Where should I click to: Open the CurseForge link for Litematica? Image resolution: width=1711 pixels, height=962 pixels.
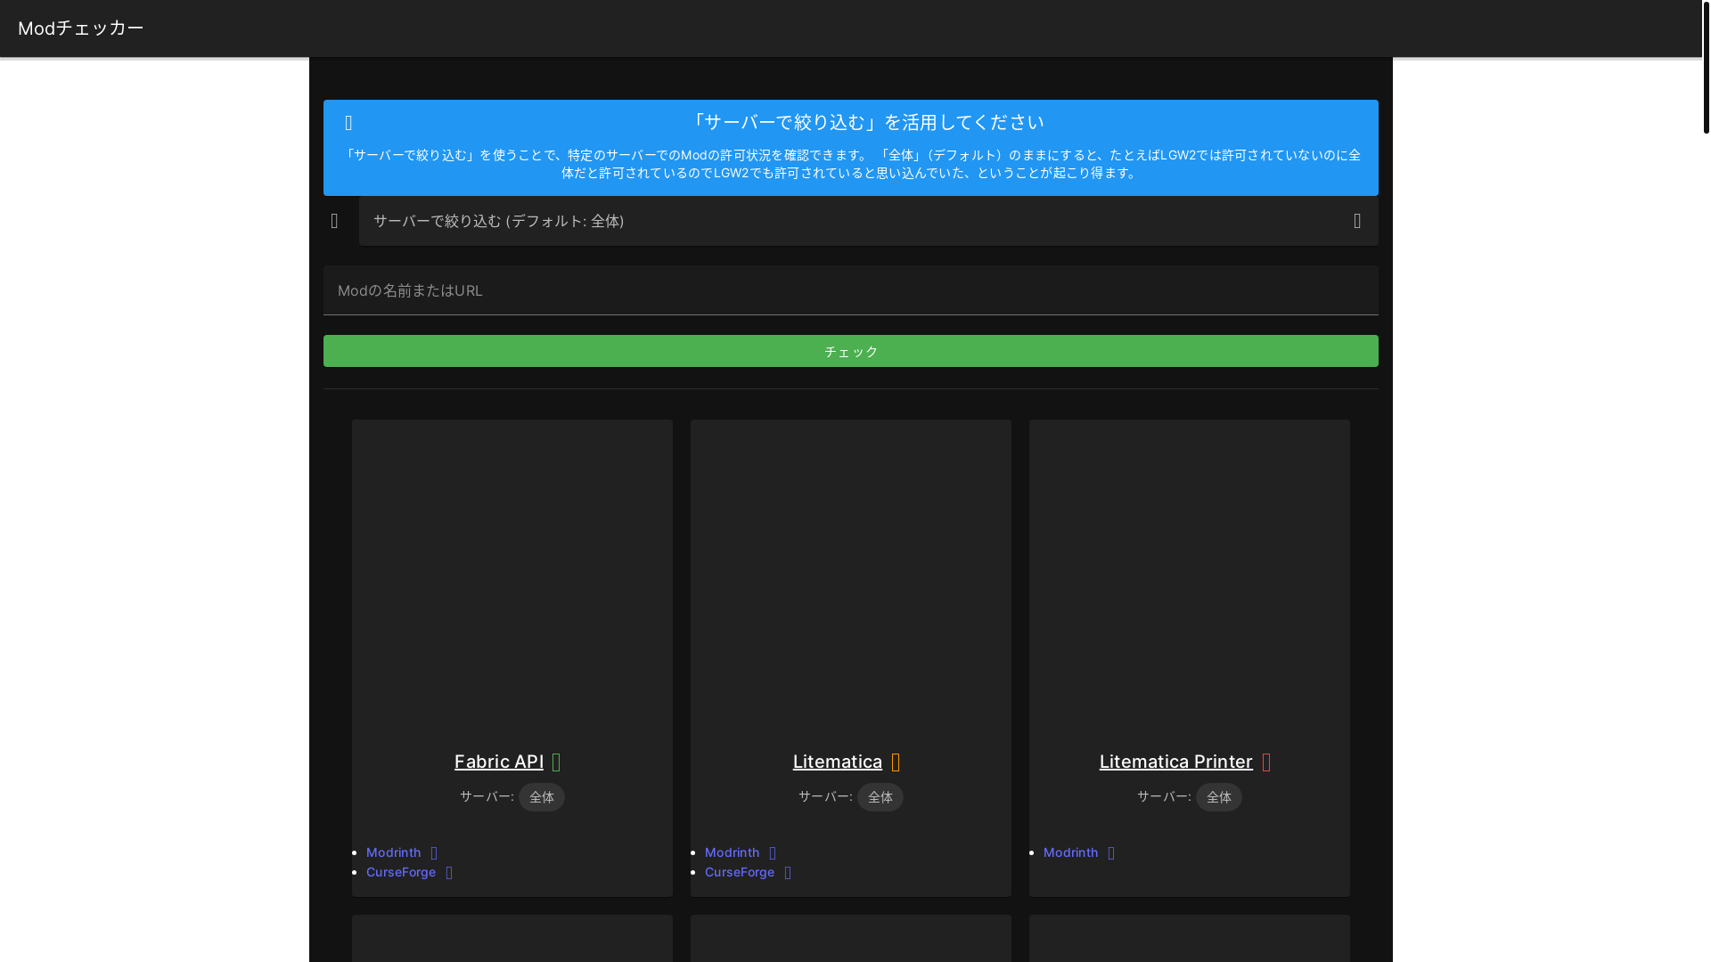740,872
